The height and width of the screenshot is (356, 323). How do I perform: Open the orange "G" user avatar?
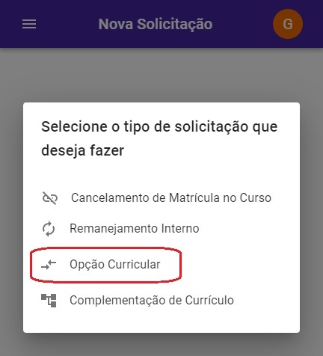pyautogui.click(x=288, y=24)
